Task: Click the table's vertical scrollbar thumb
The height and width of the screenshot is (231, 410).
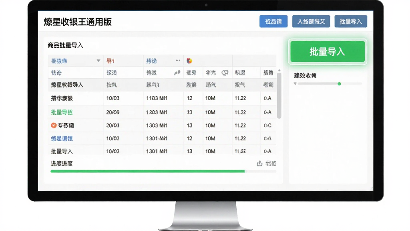Action: tap(279, 96)
